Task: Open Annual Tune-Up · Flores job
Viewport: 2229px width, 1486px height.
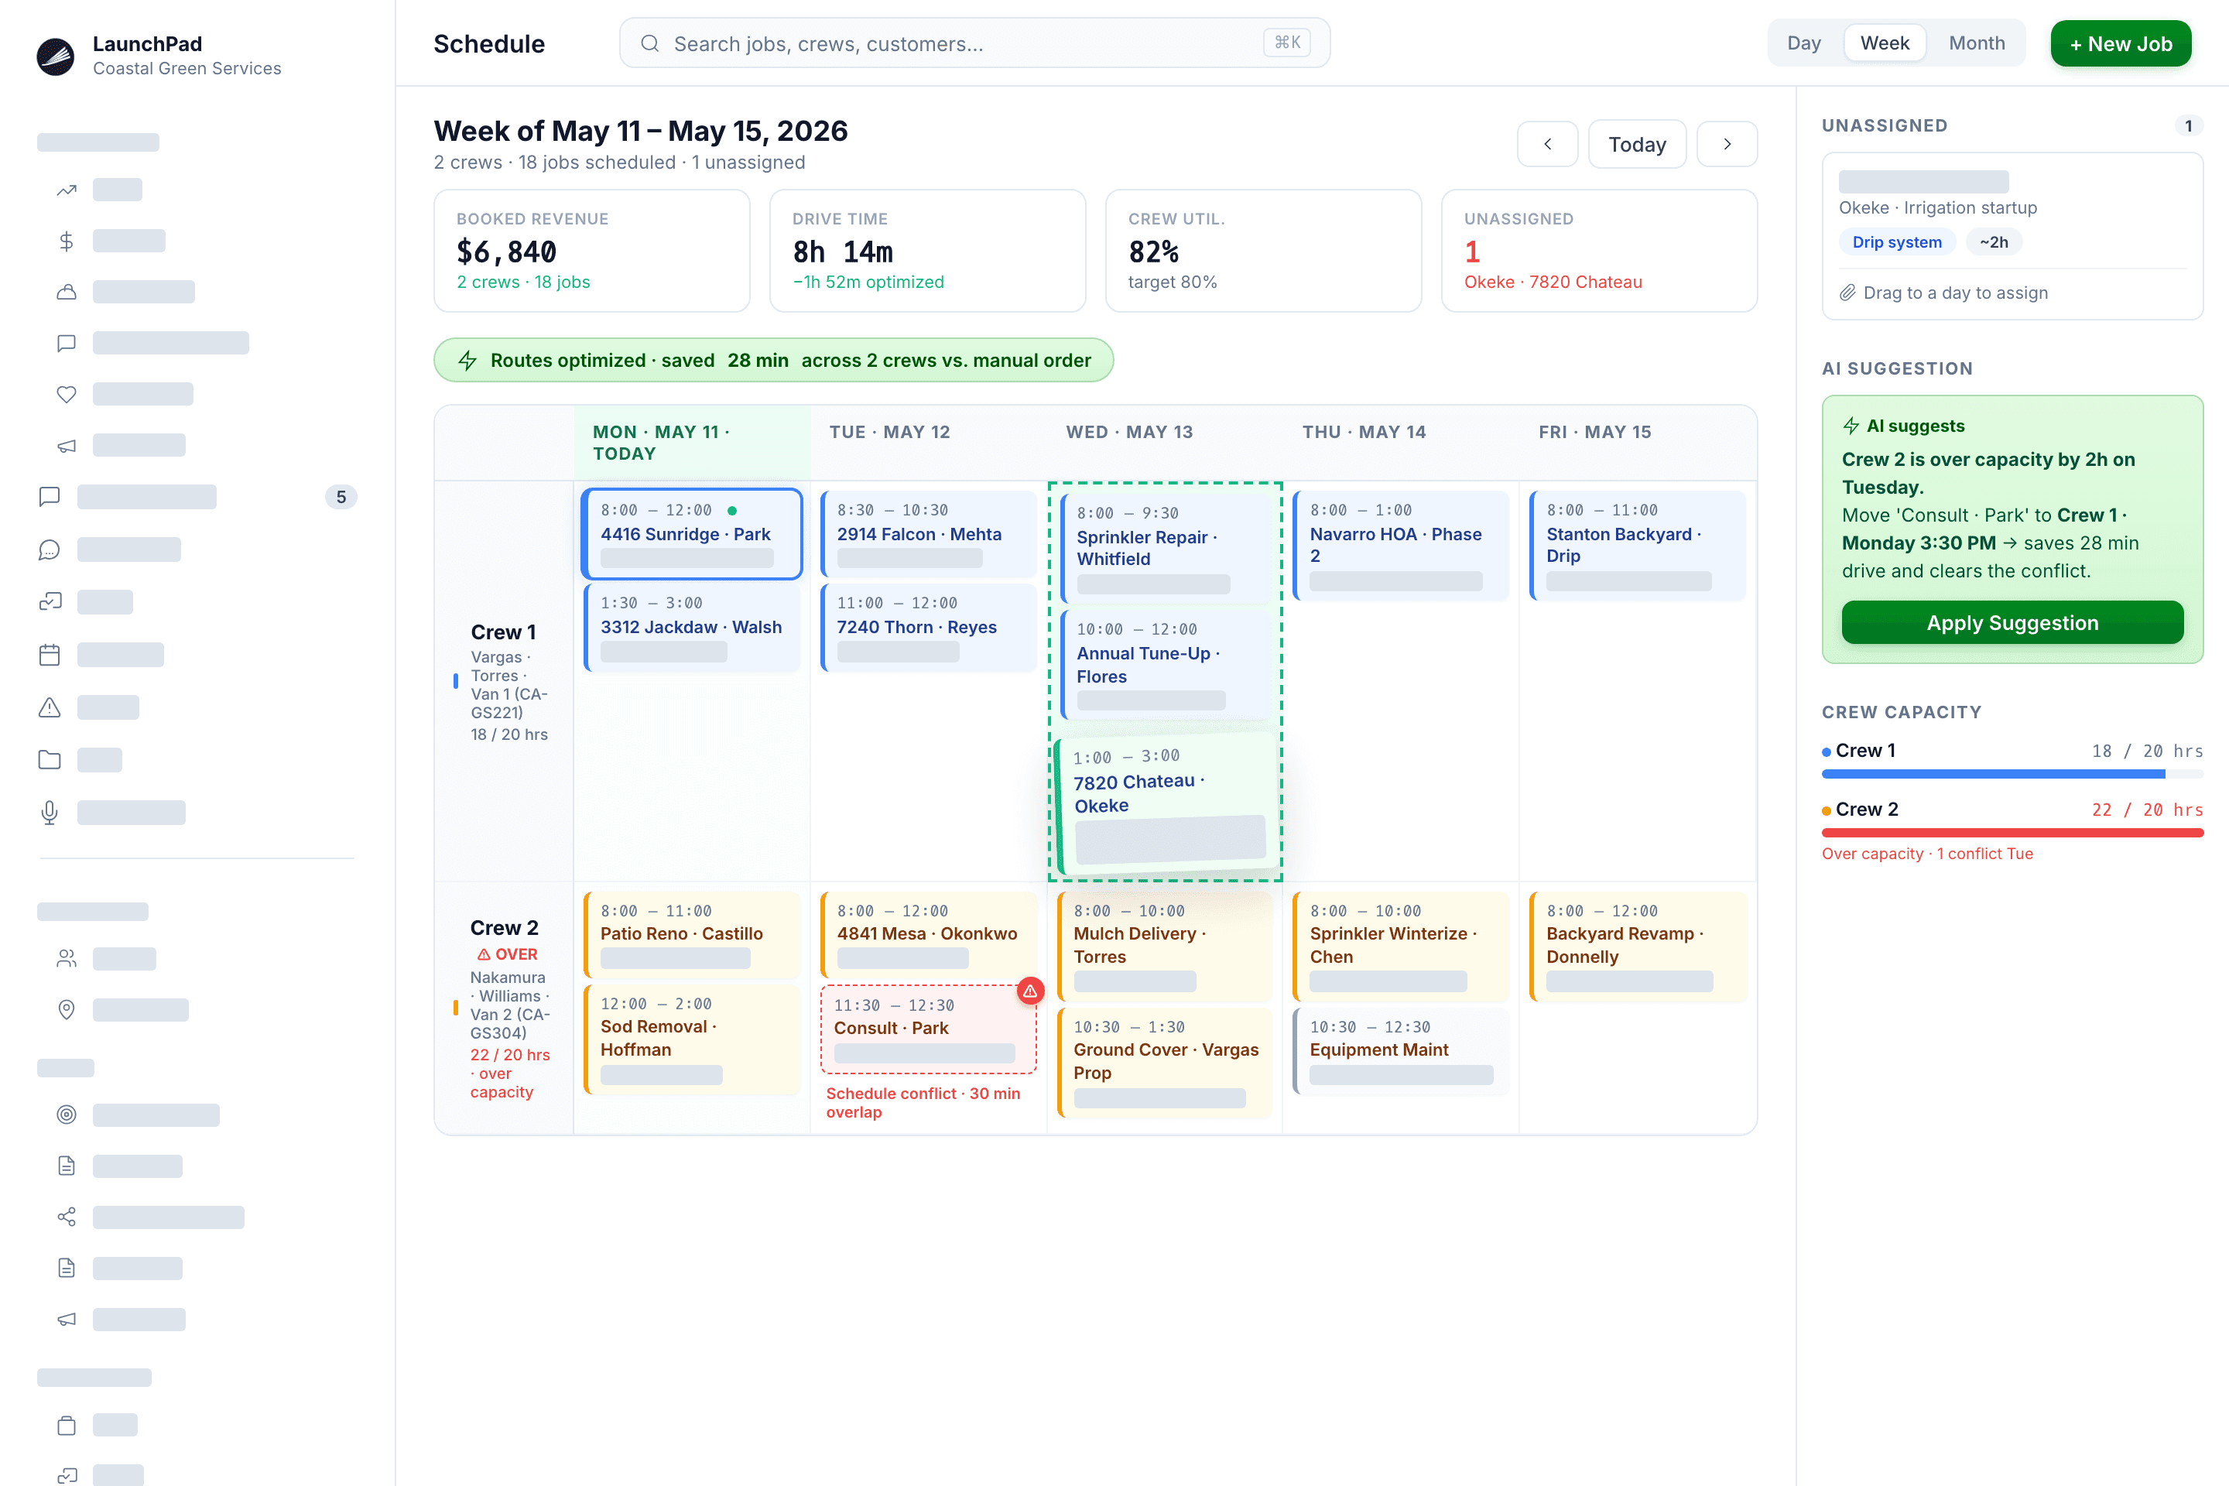Action: tap(1166, 666)
